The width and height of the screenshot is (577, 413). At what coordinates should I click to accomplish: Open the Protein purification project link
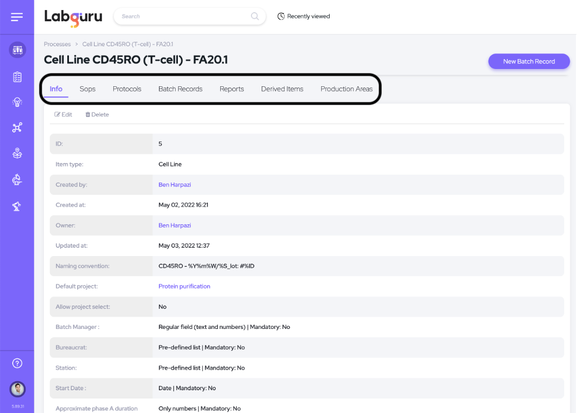pos(184,286)
